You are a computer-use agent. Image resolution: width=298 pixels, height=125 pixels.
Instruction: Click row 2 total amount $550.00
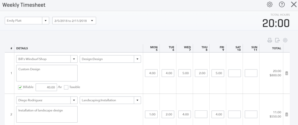[x=275, y=116]
